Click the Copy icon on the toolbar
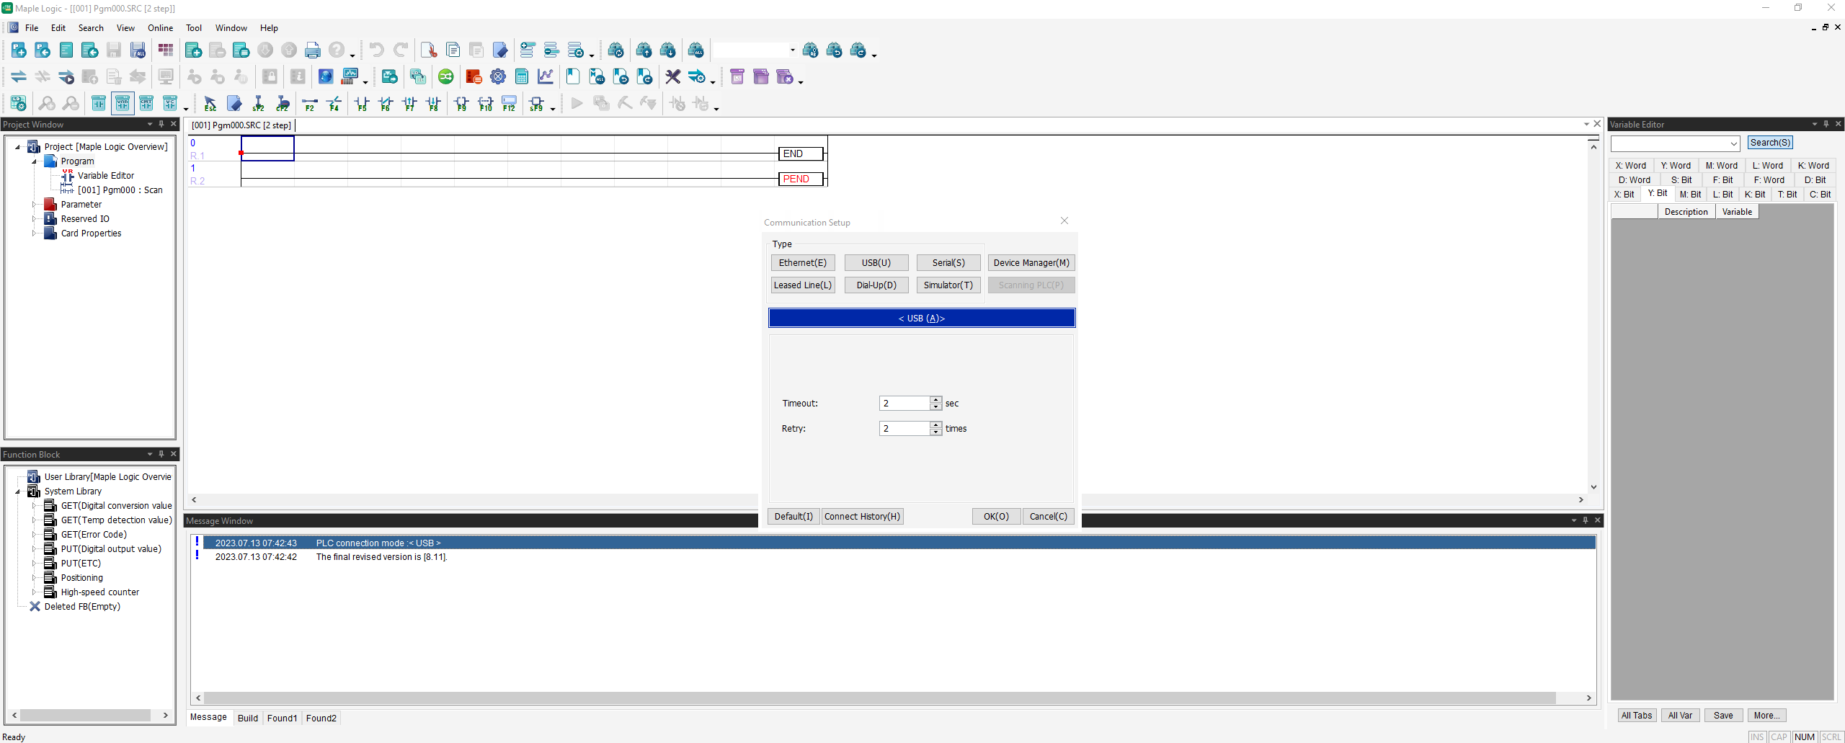Image resolution: width=1845 pixels, height=743 pixels. (x=454, y=50)
